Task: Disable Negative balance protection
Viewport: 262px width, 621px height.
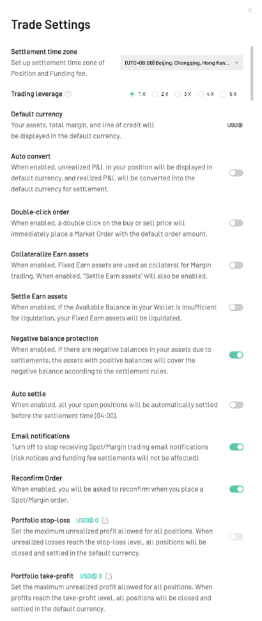Action: 236,355
